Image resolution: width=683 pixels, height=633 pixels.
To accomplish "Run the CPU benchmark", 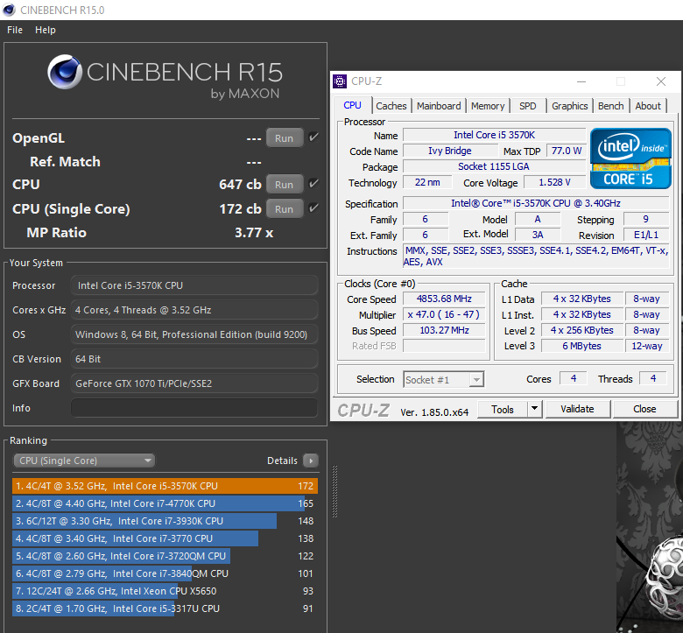I will click(x=285, y=185).
